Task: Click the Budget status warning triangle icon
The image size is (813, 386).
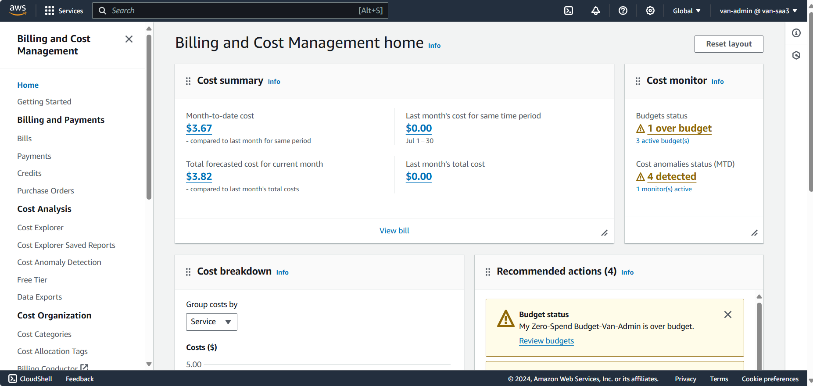Action: [x=506, y=318]
